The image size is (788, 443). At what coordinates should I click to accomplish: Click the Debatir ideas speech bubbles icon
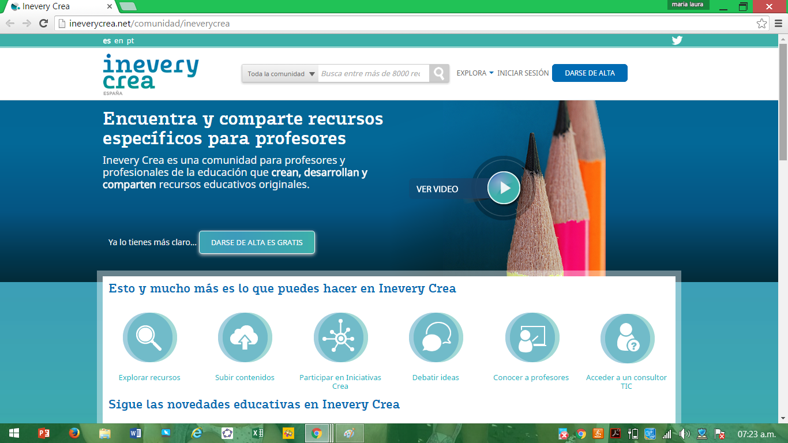(436, 339)
